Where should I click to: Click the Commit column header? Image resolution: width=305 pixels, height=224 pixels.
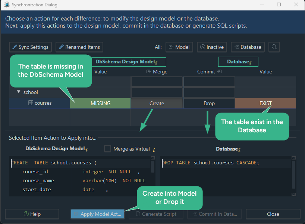(x=209, y=72)
